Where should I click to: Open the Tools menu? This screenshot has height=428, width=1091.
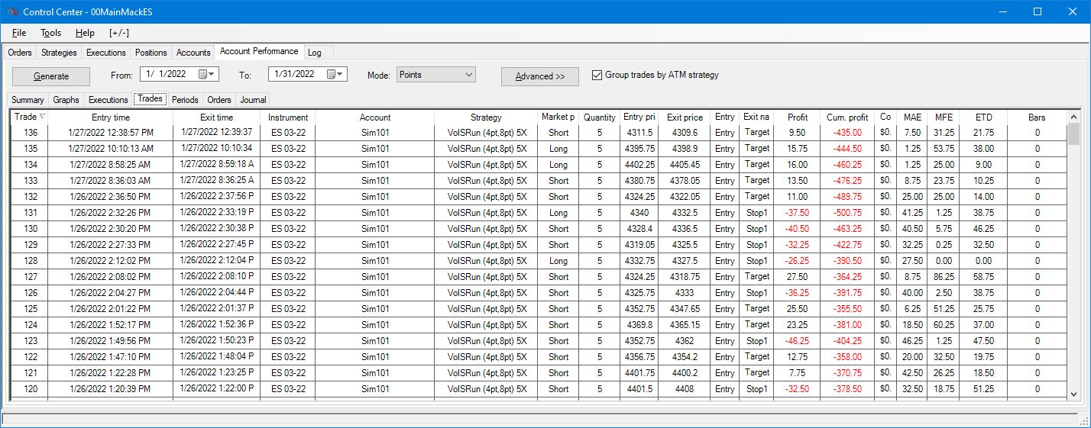click(x=51, y=33)
